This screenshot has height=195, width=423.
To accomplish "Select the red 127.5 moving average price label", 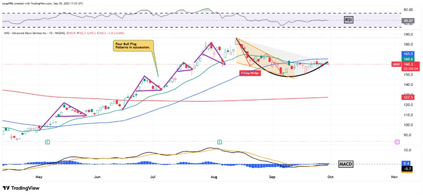I will (x=407, y=97).
